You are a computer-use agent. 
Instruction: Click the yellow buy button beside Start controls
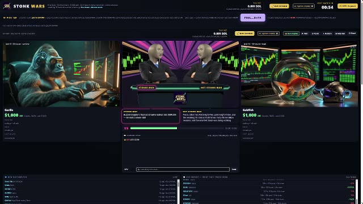(244, 33)
